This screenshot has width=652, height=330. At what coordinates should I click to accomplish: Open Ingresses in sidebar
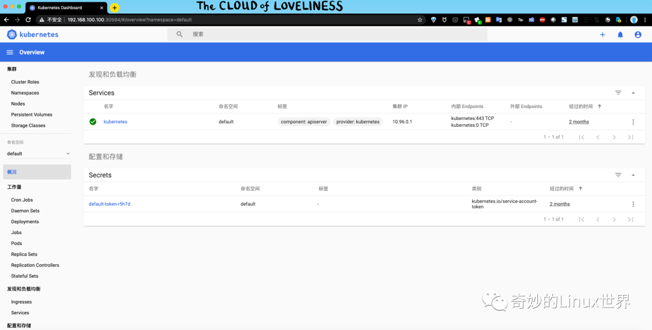click(x=21, y=302)
